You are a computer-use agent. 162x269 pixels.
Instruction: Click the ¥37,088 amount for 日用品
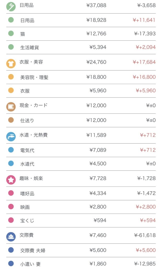[x=96, y=5]
